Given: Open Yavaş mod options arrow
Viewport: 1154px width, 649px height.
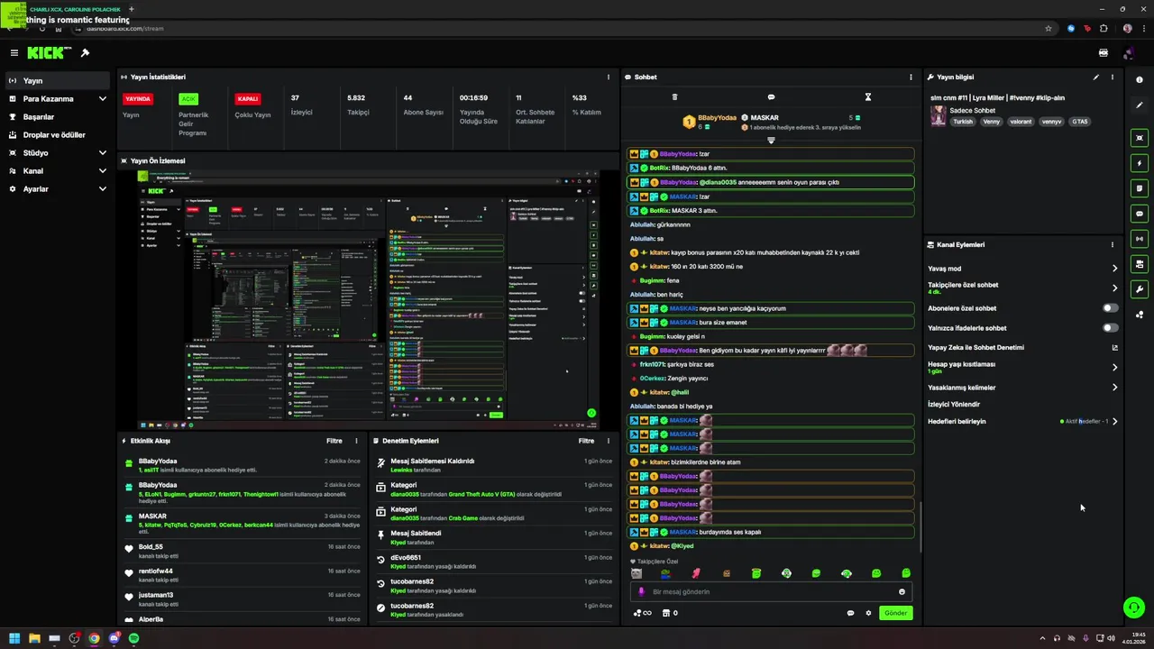Looking at the screenshot, I should [1114, 269].
